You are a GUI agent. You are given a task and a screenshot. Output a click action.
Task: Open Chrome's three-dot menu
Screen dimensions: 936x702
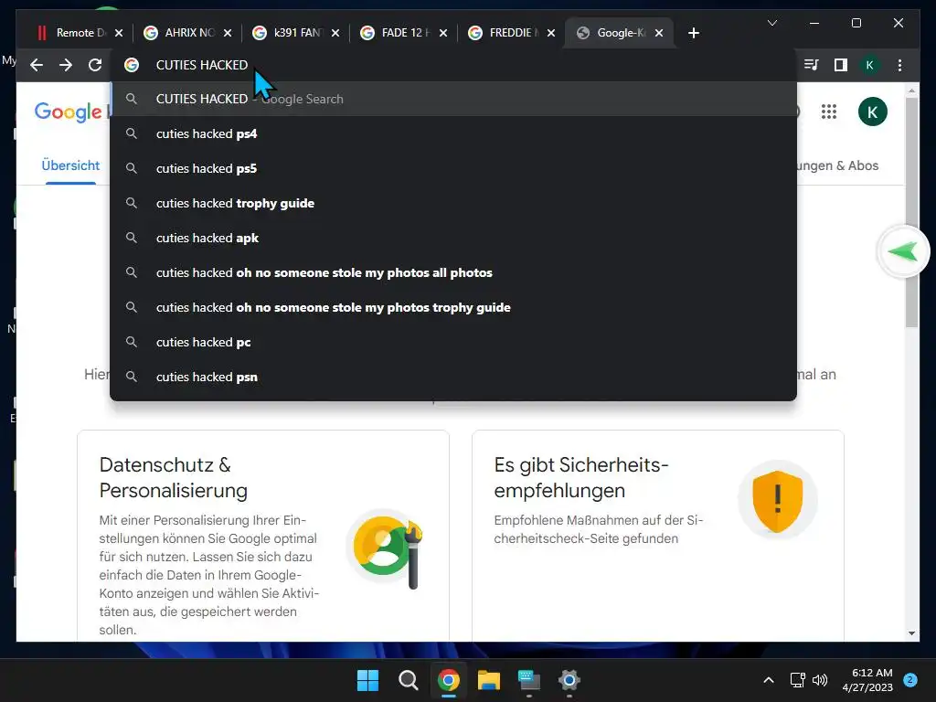[x=899, y=65]
